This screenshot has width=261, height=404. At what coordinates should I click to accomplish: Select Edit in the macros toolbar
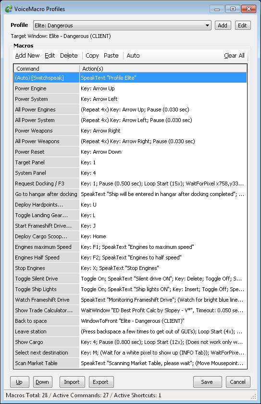tap(50, 56)
